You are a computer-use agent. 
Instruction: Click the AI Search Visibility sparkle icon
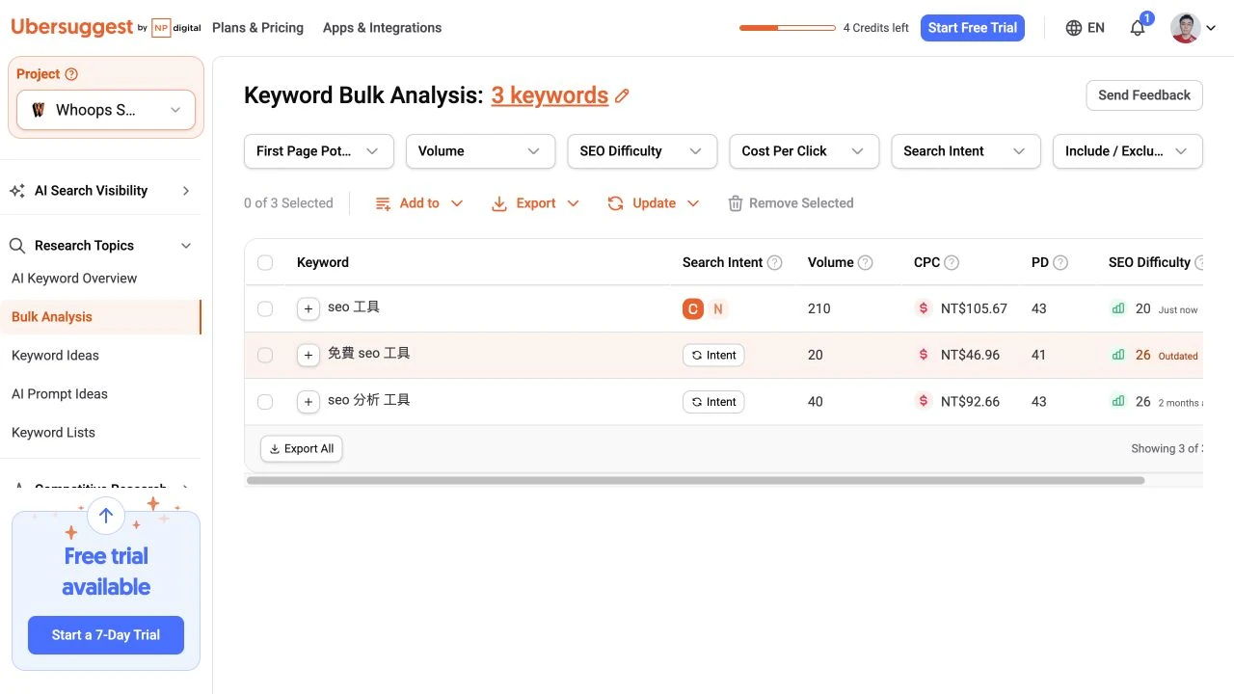[x=17, y=191]
